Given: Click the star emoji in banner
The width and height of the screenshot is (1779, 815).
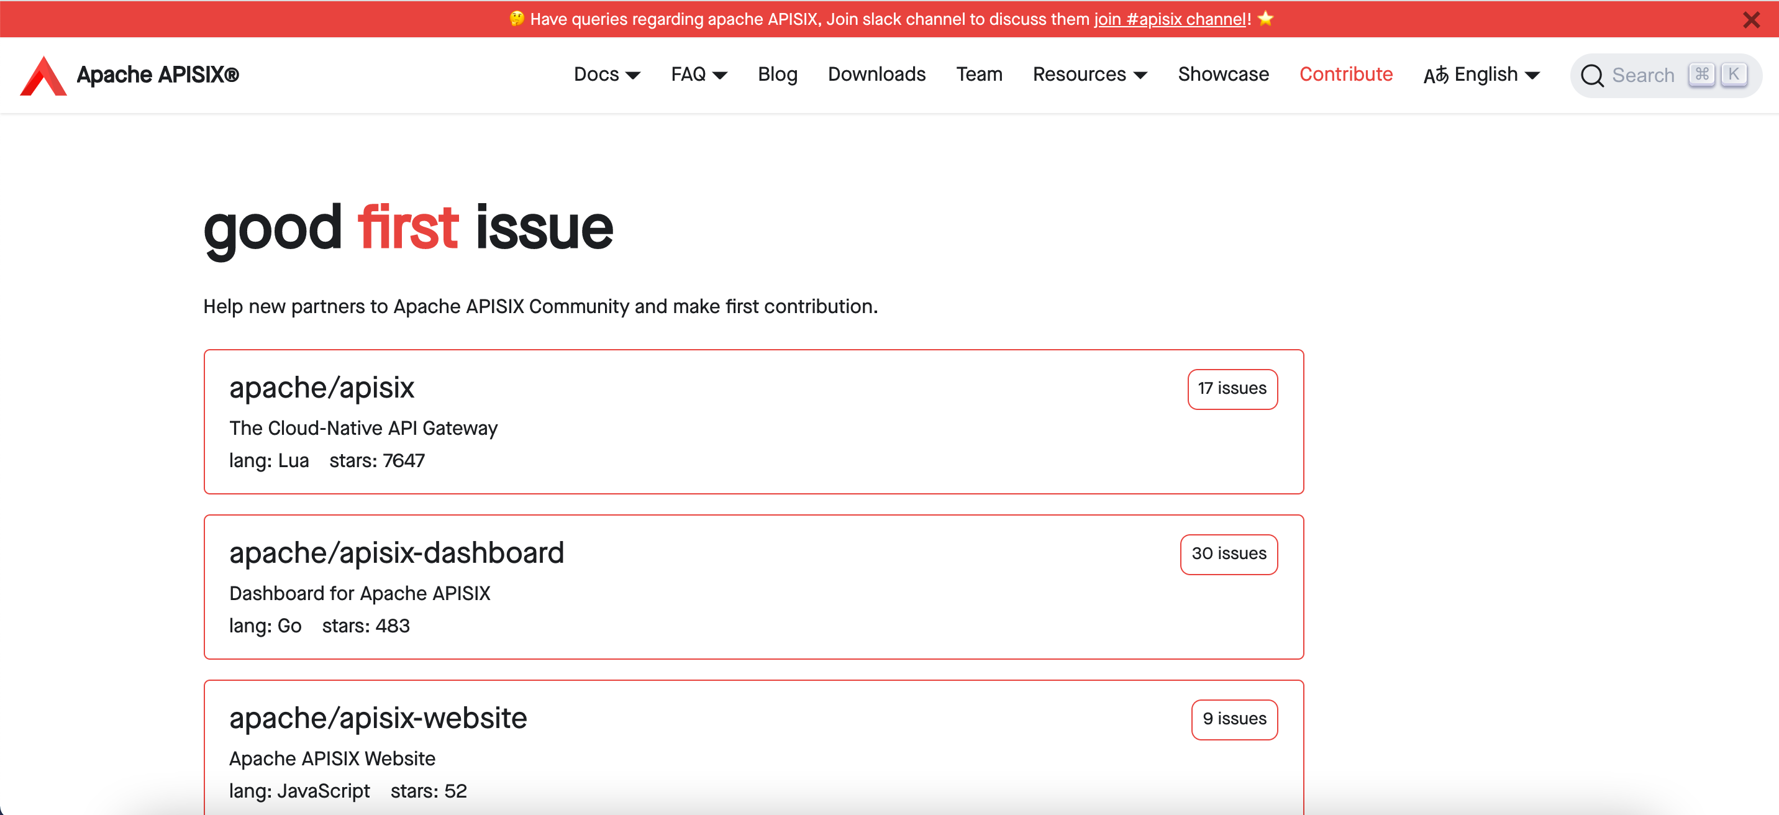Looking at the screenshot, I should coord(1265,19).
